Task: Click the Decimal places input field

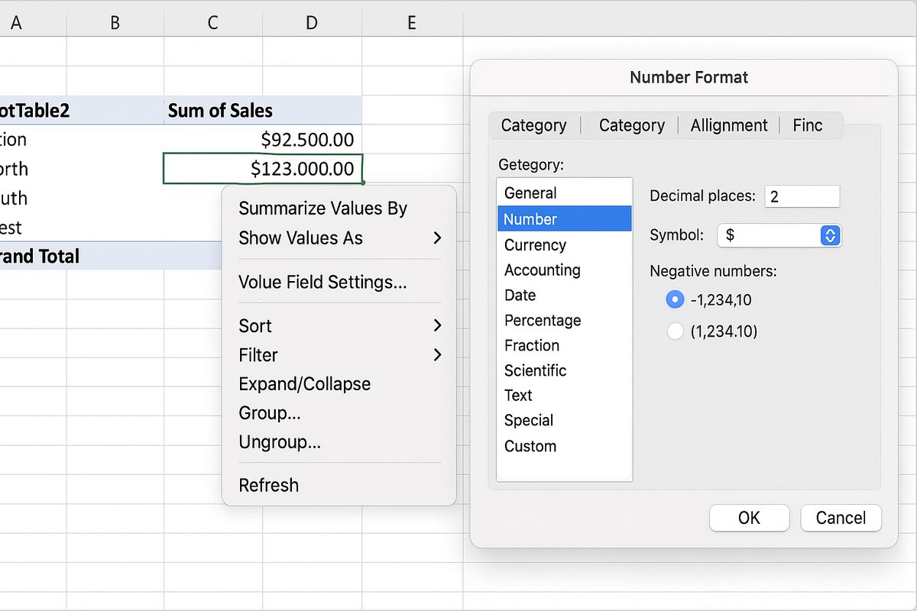Action: coord(802,196)
